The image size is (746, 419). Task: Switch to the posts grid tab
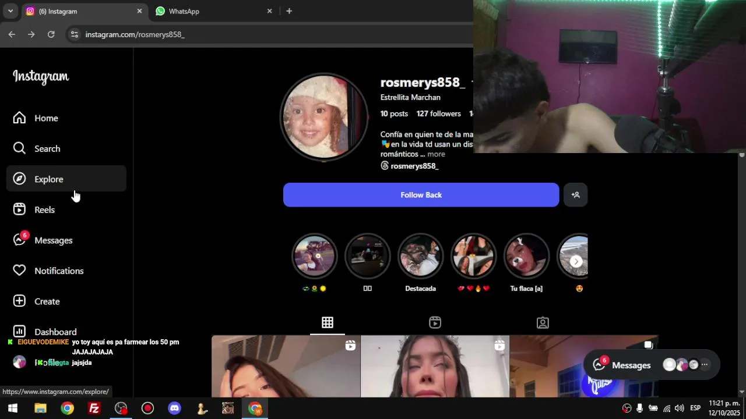pos(328,322)
